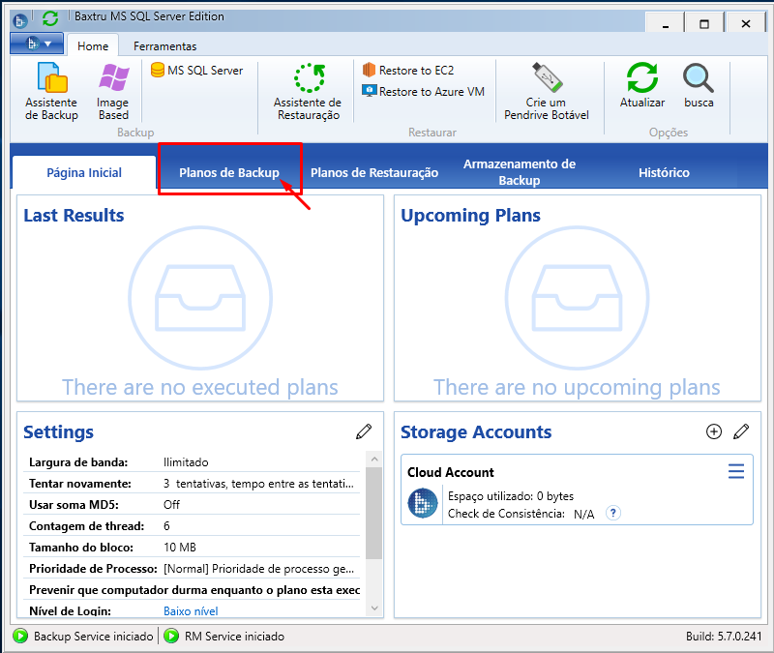
Task: Click the quick-access green refresh icon in title bar
Action: click(x=50, y=18)
